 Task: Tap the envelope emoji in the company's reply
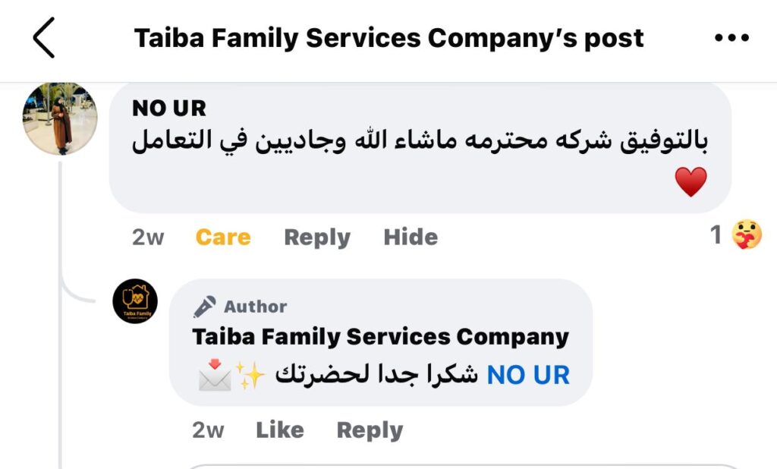(x=215, y=373)
